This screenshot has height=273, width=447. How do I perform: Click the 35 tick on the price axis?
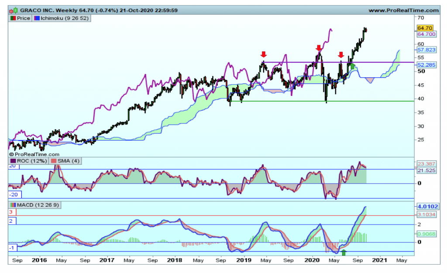pyautogui.click(x=420, y=113)
